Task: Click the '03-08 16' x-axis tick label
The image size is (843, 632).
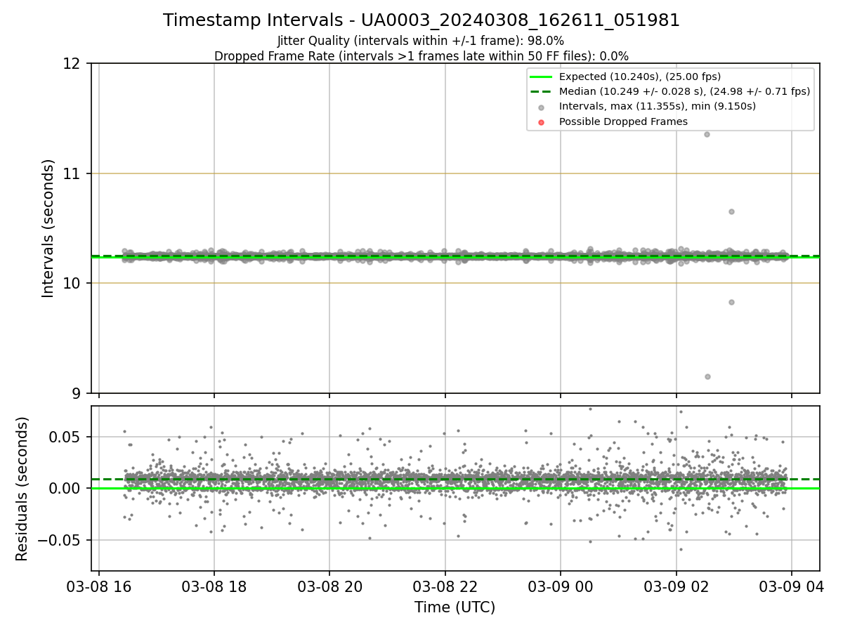Action: (x=99, y=586)
